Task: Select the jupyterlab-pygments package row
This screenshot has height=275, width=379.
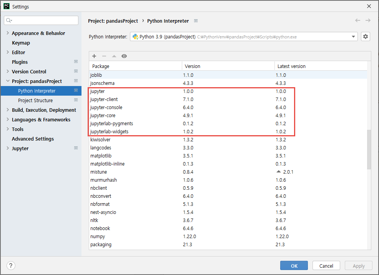Action: click(x=228, y=123)
